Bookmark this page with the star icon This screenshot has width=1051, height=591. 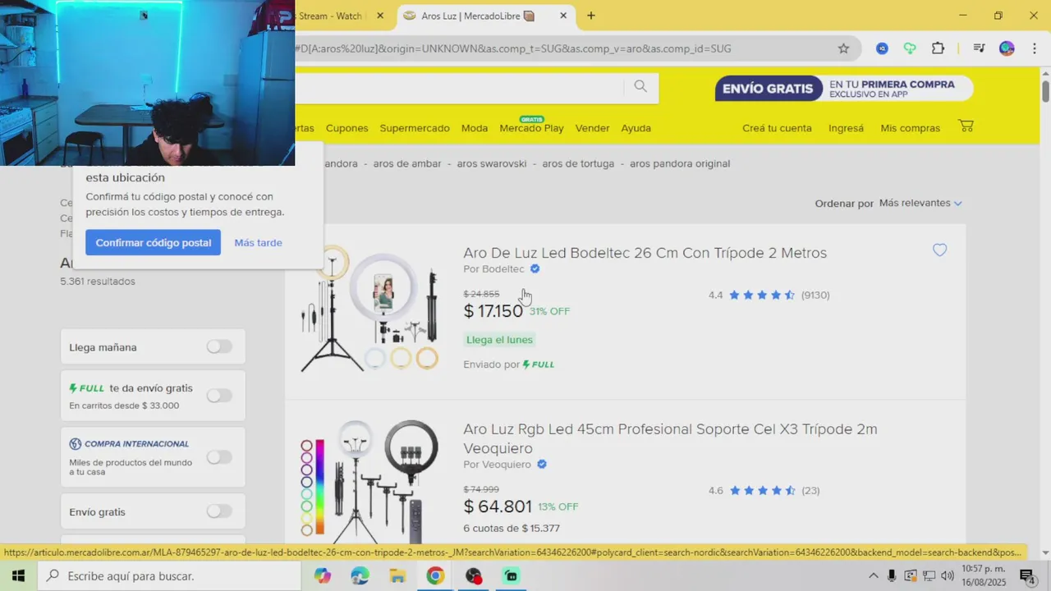pos(843,48)
